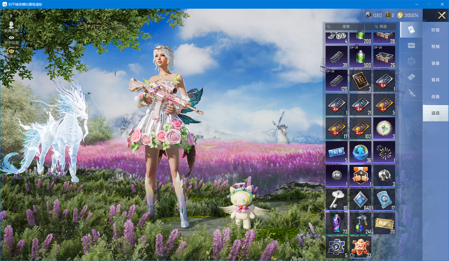The width and height of the screenshot is (449, 261).
Task: Choose the spray paint can with 73
Action: [337, 223]
